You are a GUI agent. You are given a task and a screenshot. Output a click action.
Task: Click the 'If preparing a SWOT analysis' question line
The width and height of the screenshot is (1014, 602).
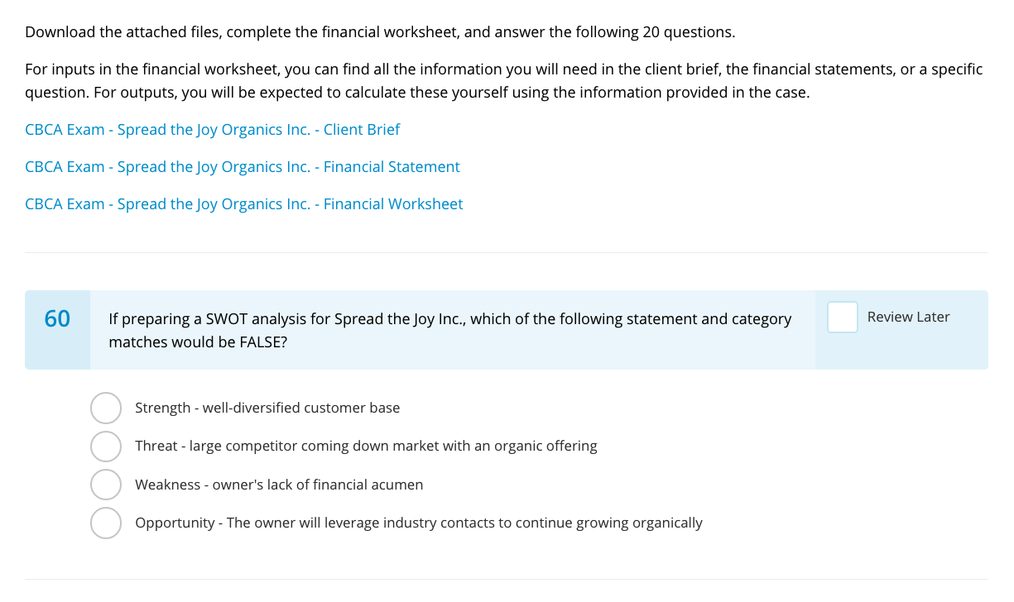click(x=449, y=319)
